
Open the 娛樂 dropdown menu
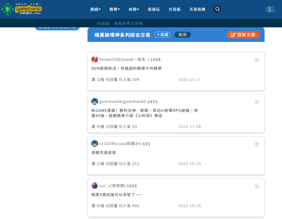(x=114, y=9)
